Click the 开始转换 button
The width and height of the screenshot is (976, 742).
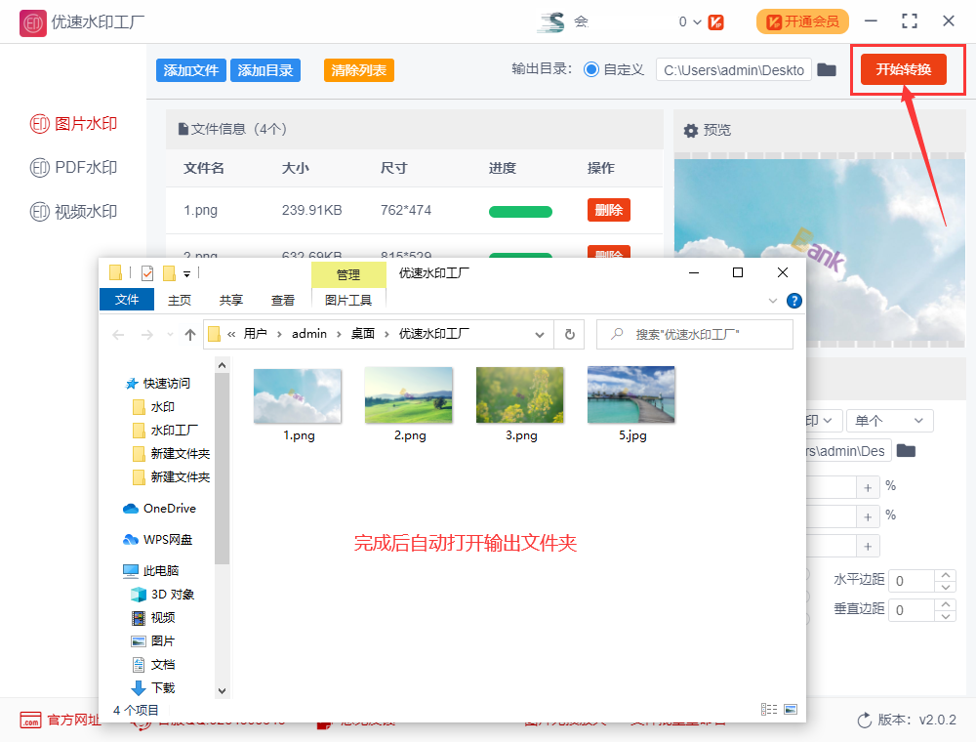[x=904, y=70]
